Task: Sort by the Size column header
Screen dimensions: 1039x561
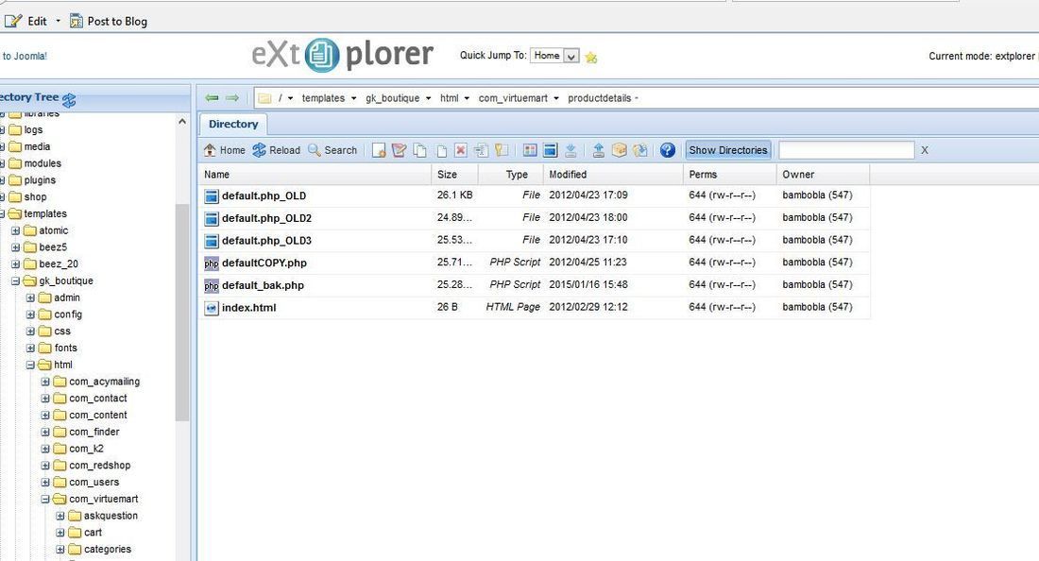Action: [454, 174]
